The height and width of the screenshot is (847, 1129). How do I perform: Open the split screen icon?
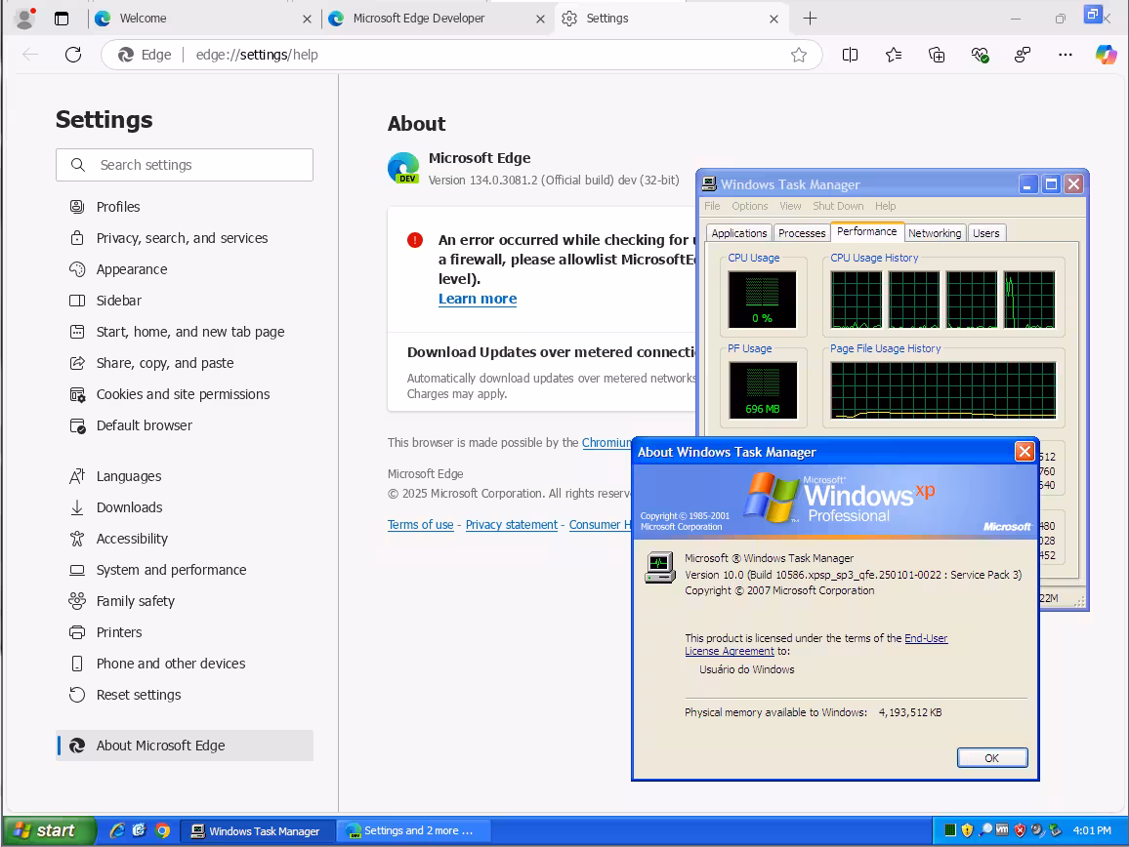tap(850, 55)
